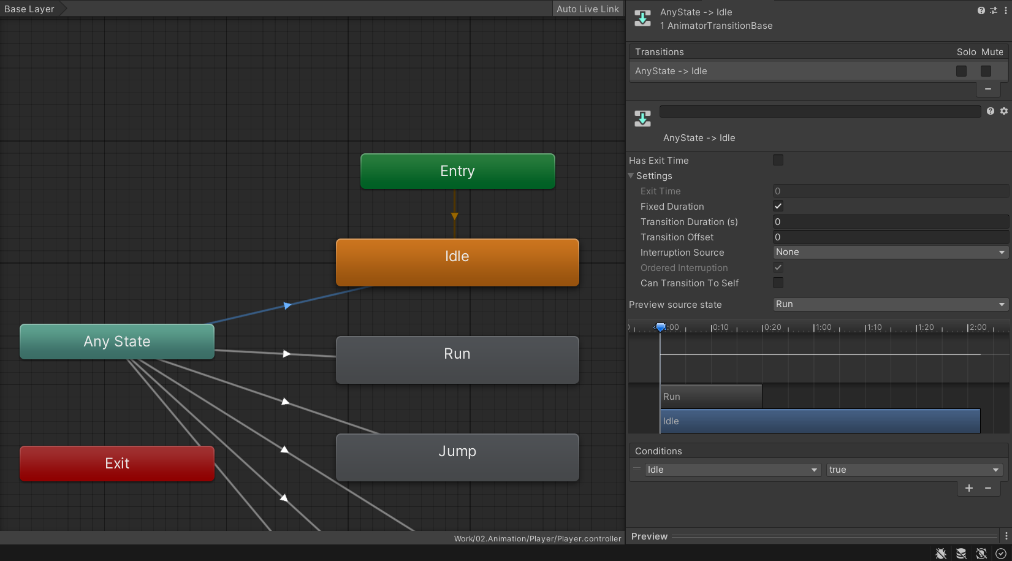Image resolution: width=1012 pixels, height=561 pixels.
Task: Select the red Exit node
Action: point(117,464)
